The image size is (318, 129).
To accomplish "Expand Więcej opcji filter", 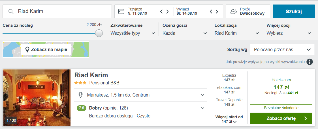I will pyautogui.click(x=289, y=33).
